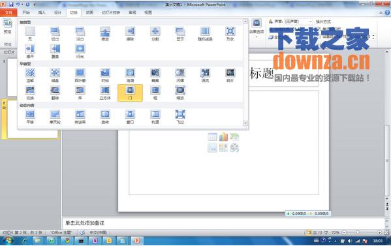This screenshot has width=391, height=246.
Task: Choose the 旋转 (Rotate) transition
Action: click(x=105, y=117)
